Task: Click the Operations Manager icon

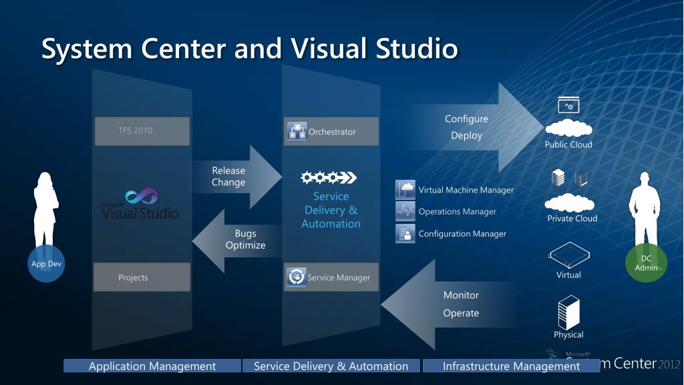Action: 405,211
